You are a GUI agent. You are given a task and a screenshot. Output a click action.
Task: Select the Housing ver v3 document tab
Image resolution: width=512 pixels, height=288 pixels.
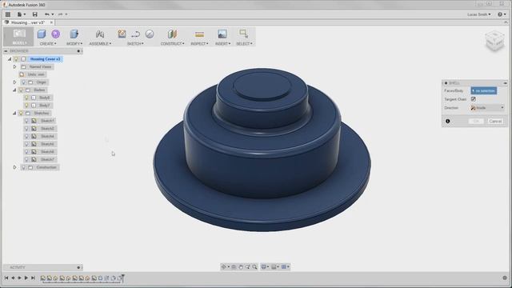click(28, 22)
